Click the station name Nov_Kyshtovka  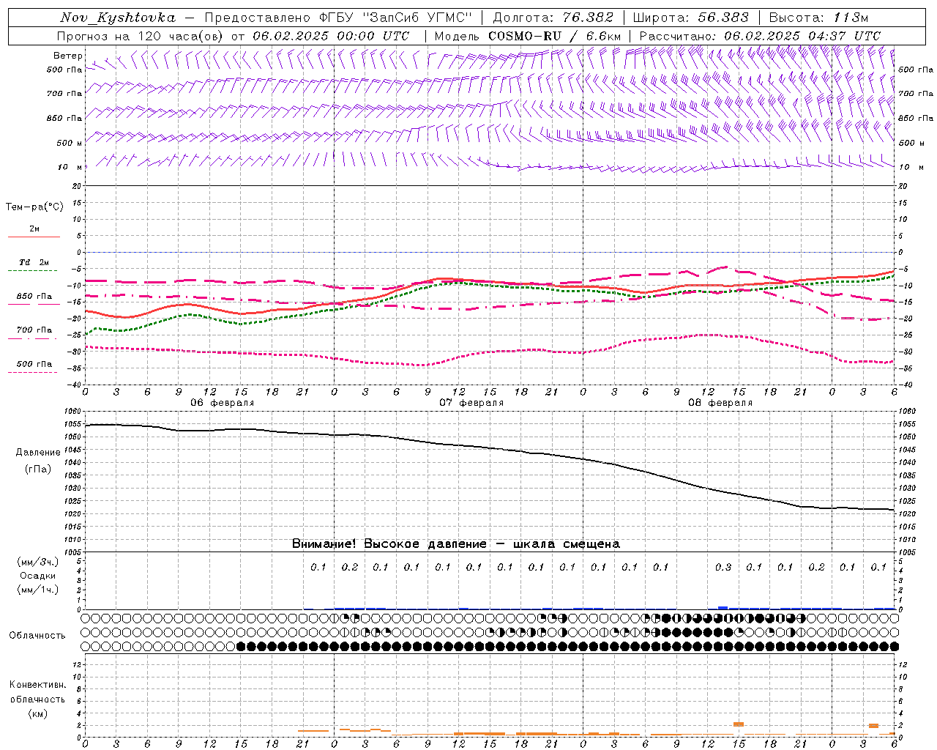[x=118, y=18]
